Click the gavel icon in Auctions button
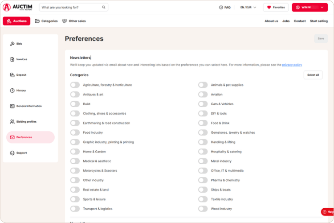The image size is (334, 223). pos(9,21)
